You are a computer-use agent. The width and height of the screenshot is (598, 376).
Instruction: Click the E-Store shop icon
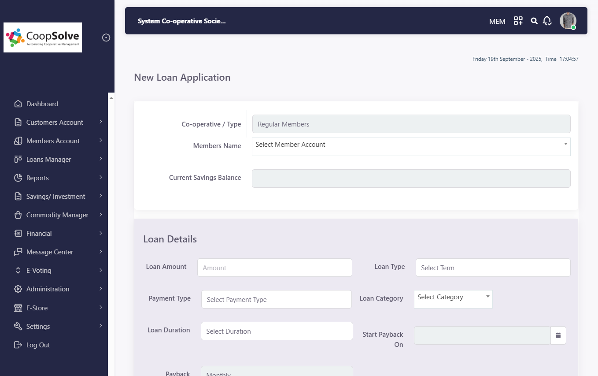18,308
